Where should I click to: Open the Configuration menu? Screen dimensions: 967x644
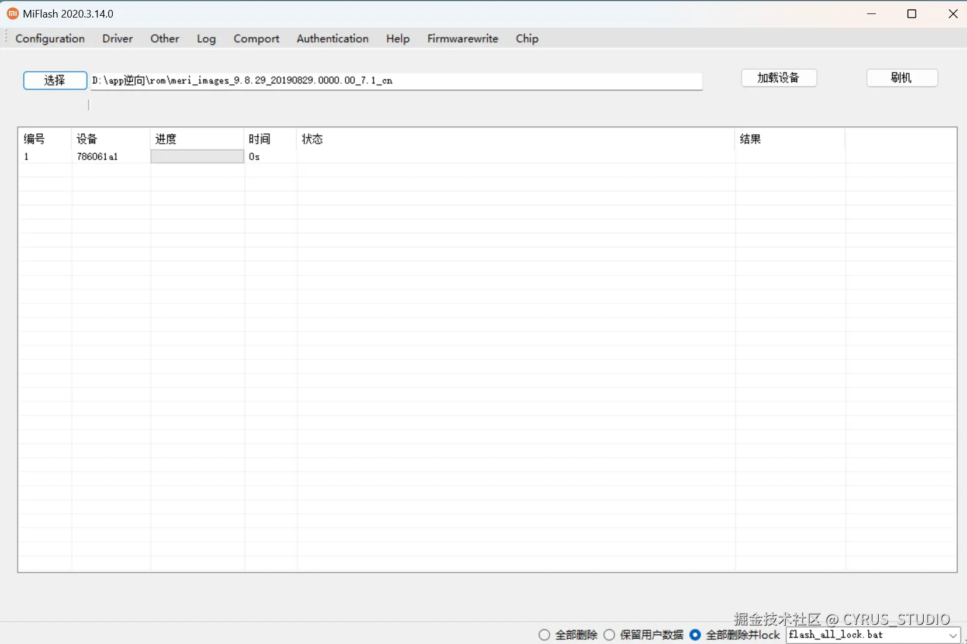tap(50, 39)
